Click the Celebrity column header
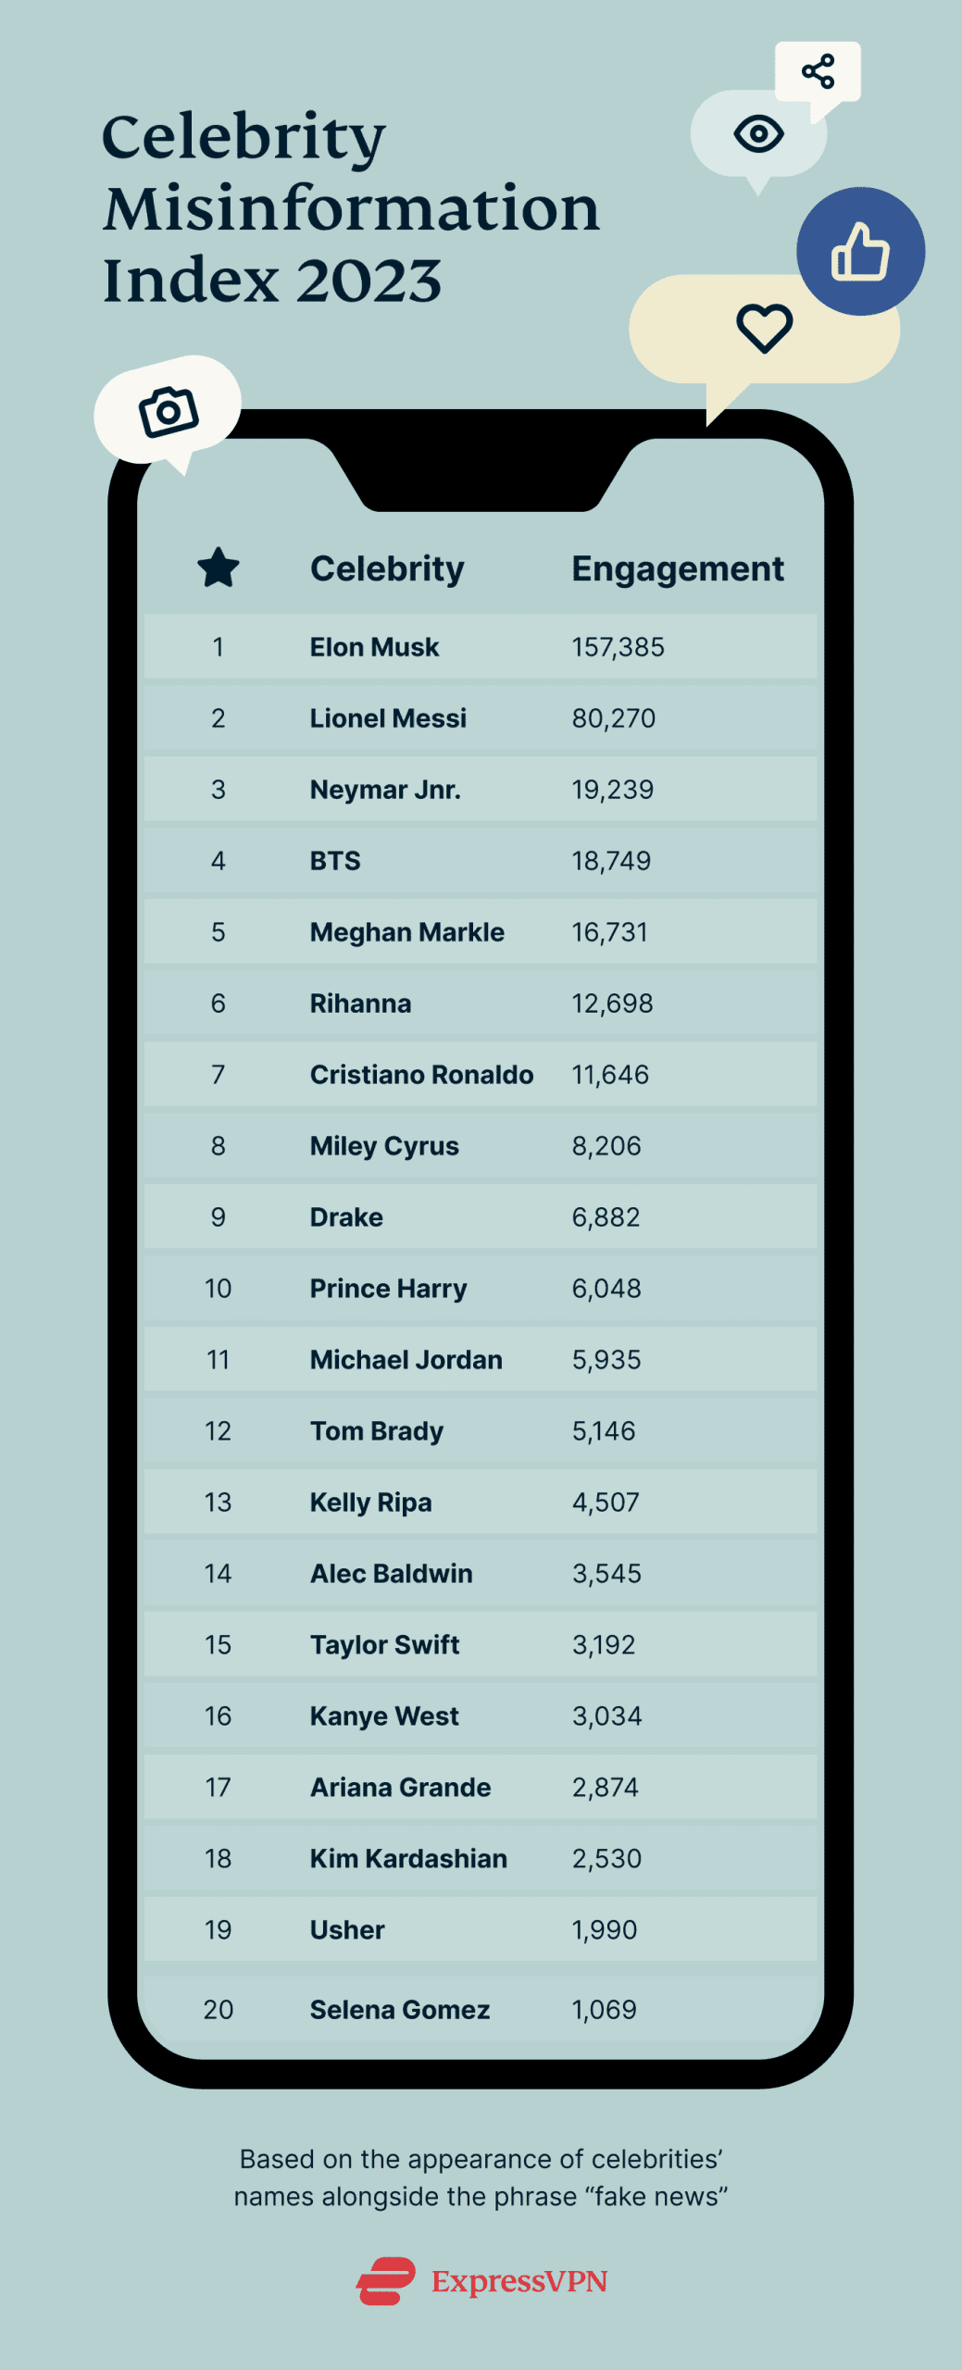 387,568
